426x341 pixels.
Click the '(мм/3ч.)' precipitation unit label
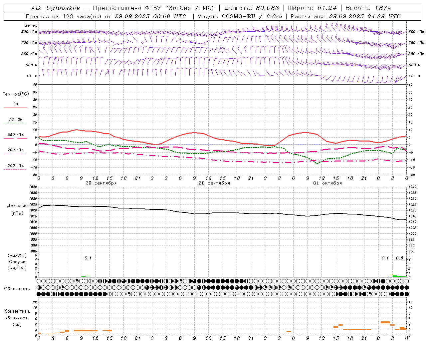pos(17,255)
